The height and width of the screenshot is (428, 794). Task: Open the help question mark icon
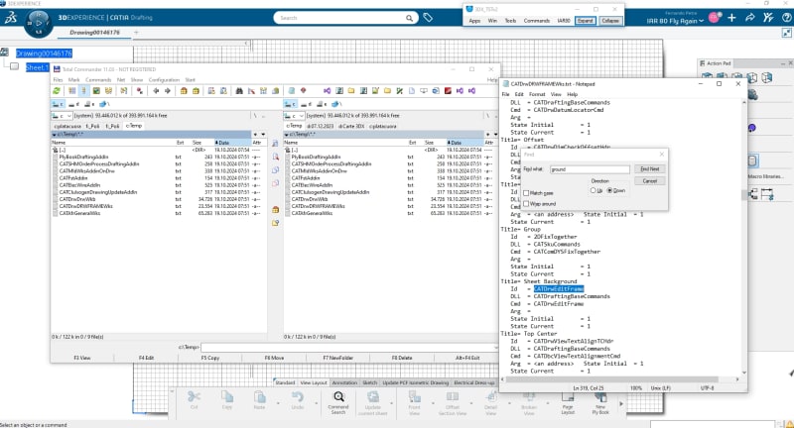click(786, 18)
